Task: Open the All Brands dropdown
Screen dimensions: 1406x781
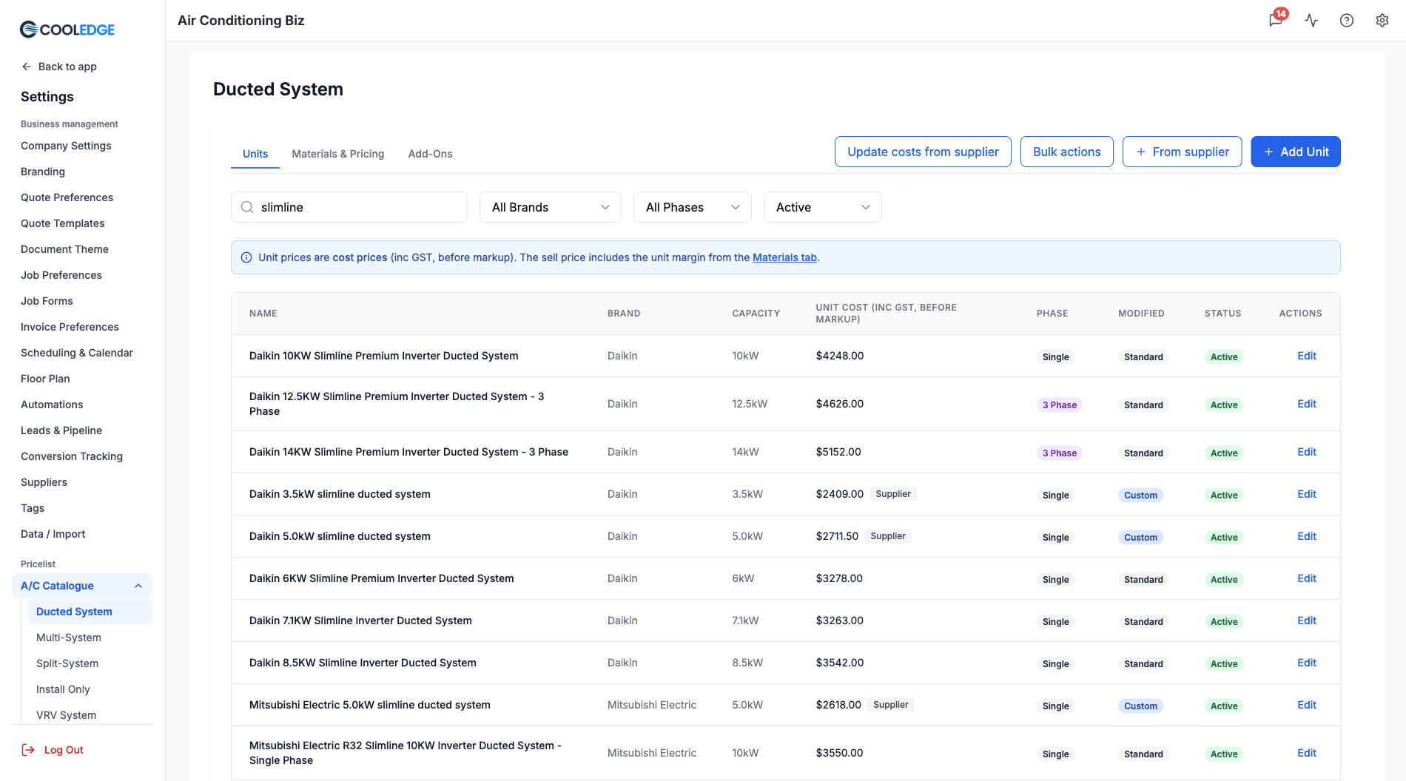Action: 551,207
